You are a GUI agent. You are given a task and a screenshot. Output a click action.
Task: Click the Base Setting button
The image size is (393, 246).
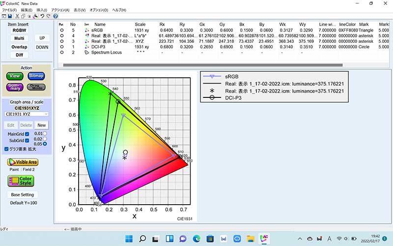pyautogui.click(x=23, y=195)
